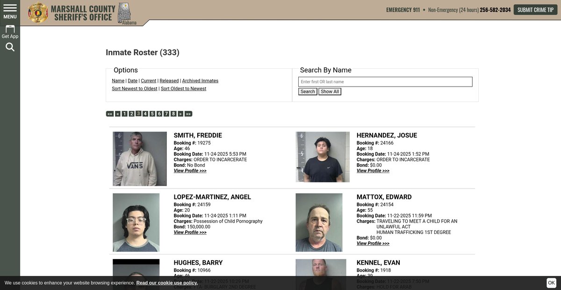This screenshot has height=290, width=561.
Task: Select page 8 in the pagination
Action: 173,114
